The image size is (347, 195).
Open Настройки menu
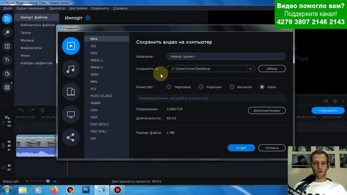[x=78, y=8]
